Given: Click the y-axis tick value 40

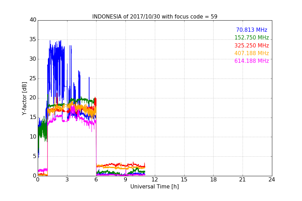Looking at the screenshot, I should click(x=33, y=20).
